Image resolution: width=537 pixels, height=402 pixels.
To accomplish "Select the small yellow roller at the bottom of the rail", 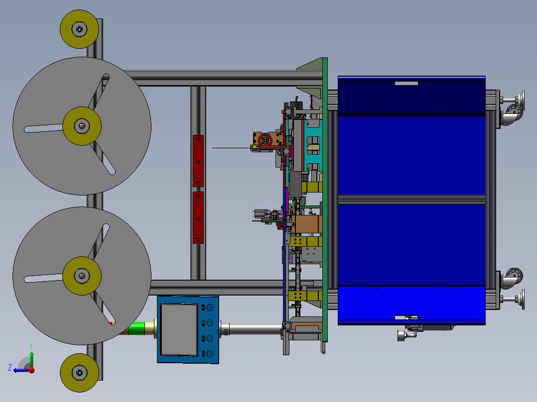I will tap(80, 373).
